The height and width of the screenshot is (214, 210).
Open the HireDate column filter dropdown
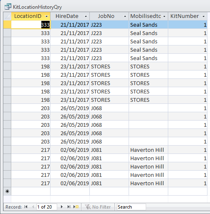click(x=86, y=16)
